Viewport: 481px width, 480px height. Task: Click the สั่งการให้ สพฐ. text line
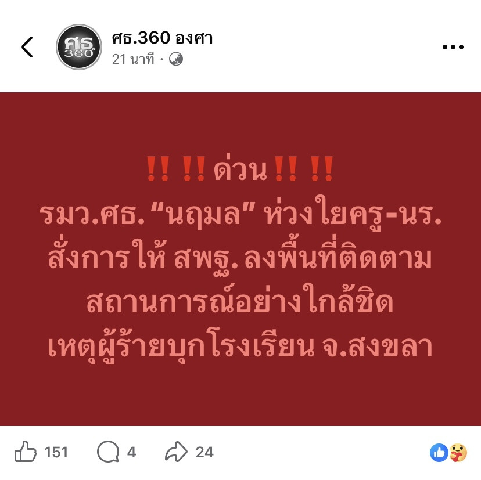pyautogui.click(x=240, y=258)
